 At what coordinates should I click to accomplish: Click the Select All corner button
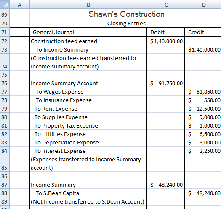pos(5,5)
